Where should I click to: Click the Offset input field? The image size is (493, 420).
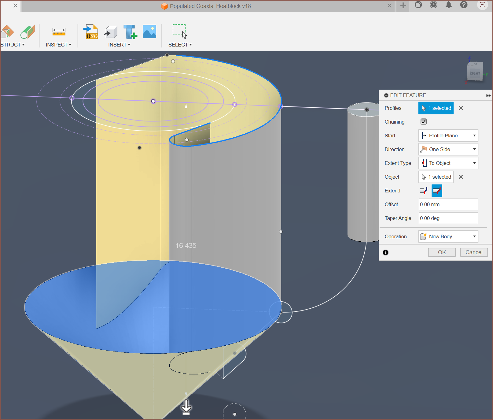[448, 204]
